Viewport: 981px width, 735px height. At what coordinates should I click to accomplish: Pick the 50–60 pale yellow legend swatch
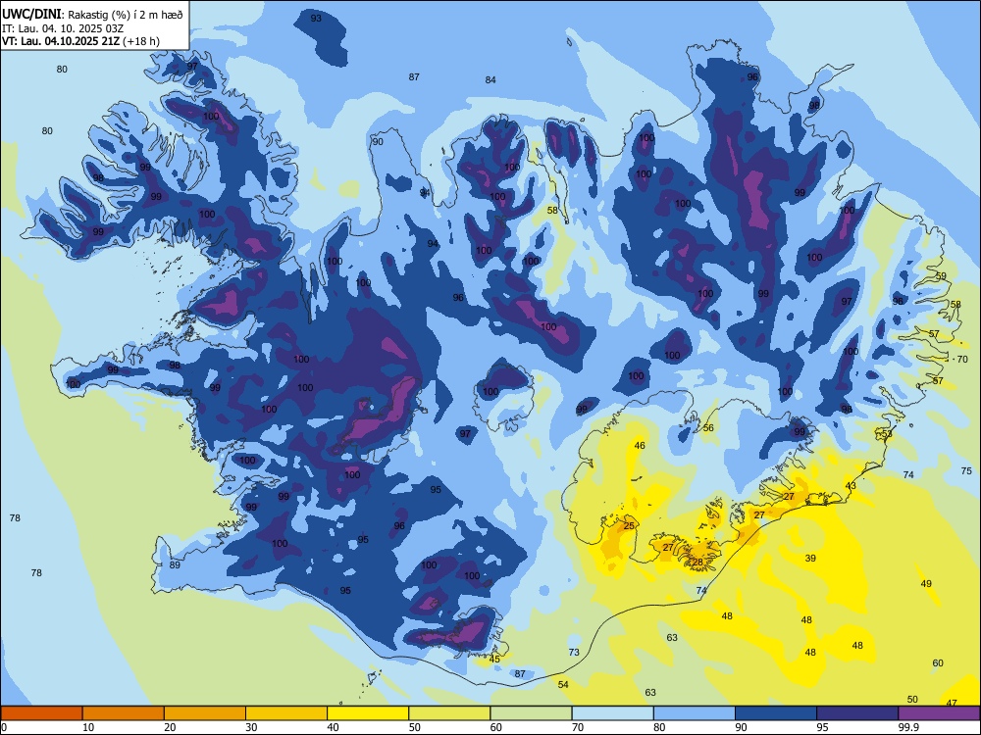click(x=449, y=713)
